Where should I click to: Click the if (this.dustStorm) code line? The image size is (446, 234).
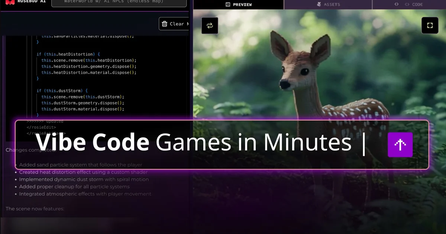tap(61, 90)
